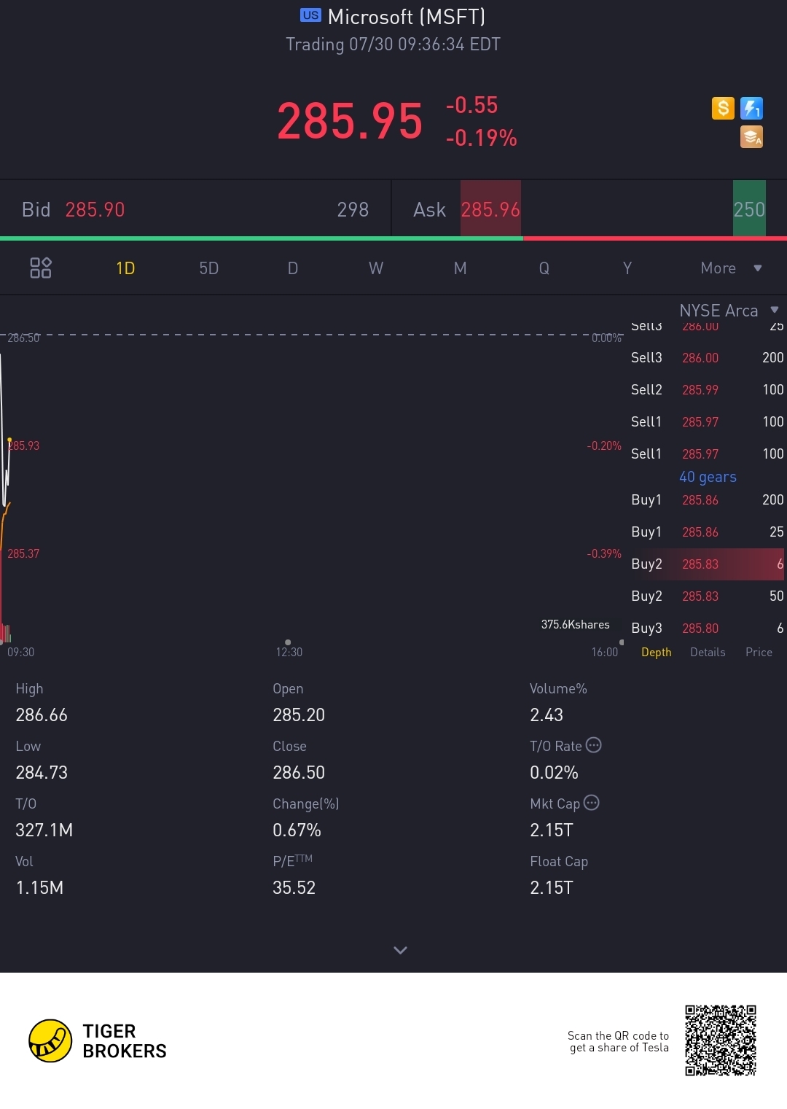
Task: Tap the 375.6Kshares volume label
Action: point(575,624)
